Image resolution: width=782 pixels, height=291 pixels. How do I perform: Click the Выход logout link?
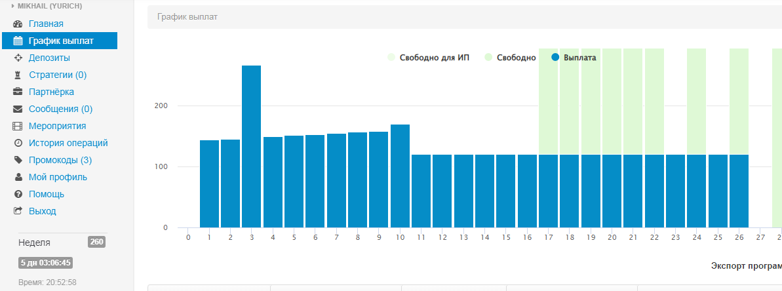(x=42, y=211)
